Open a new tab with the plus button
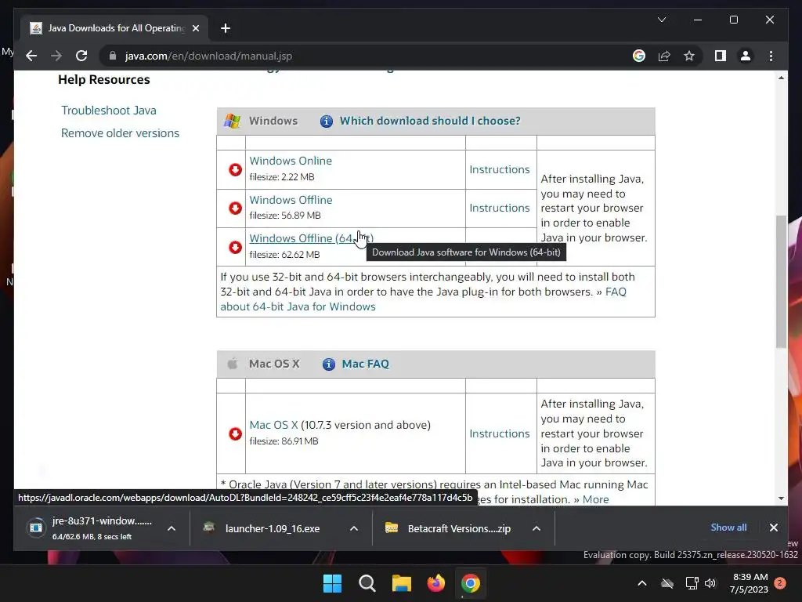Screen dimensions: 802x602 pyautogui.click(x=226, y=28)
